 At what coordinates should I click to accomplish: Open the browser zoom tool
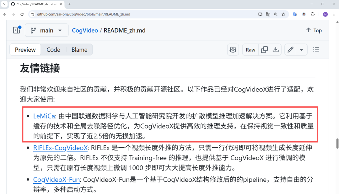coord(275,14)
